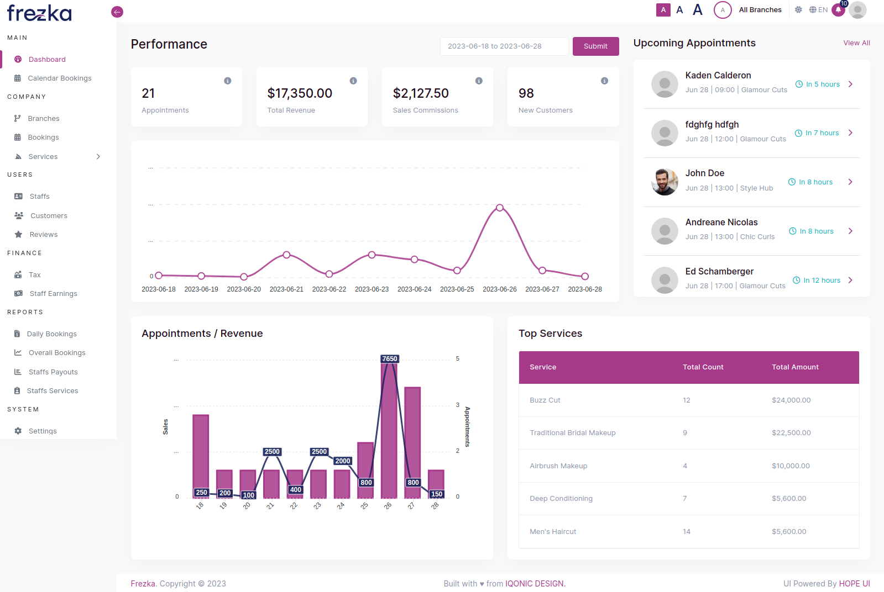Screen dimensions: 884x592
Task: Click the Staffs Payouts sidebar icon
Action: click(x=18, y=372)
